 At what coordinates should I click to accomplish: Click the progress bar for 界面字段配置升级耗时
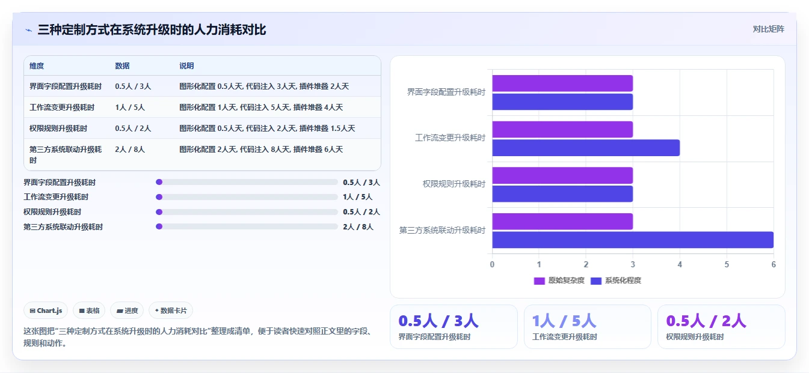click(247, 182)
